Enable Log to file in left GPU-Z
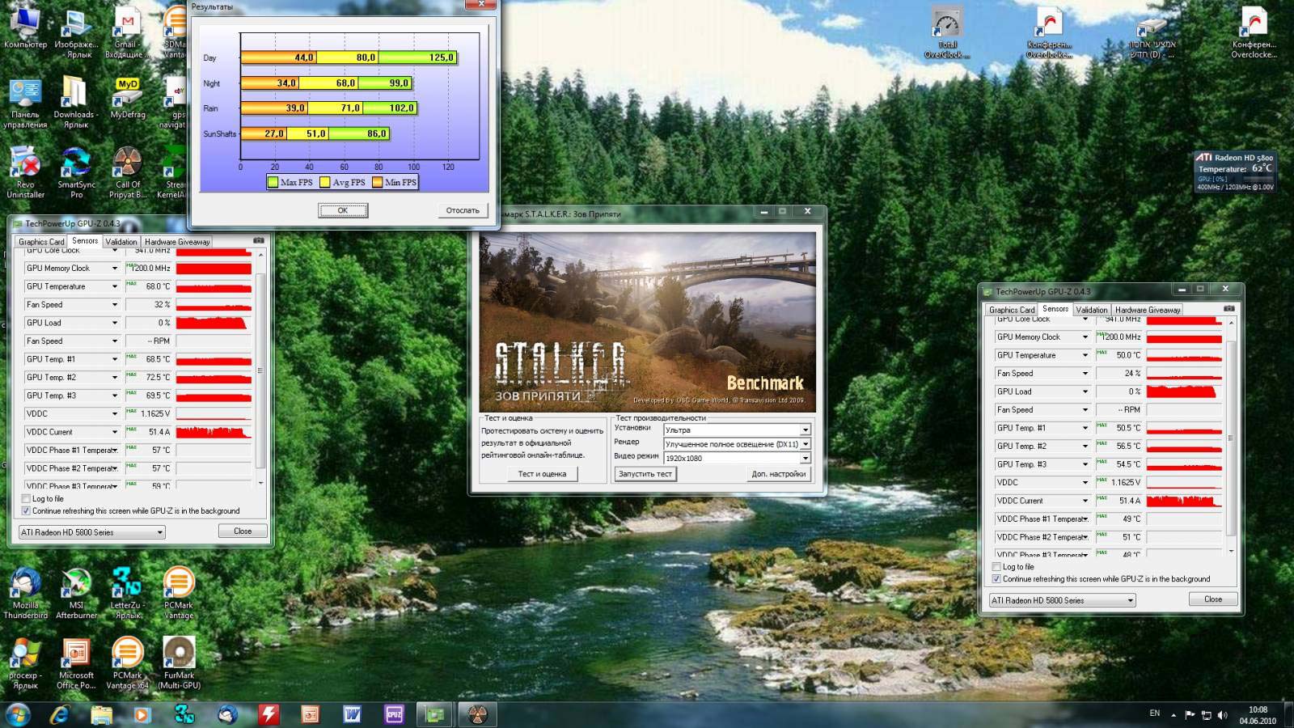The width and height of the screenshot is (1294, 728). (26, 499)
